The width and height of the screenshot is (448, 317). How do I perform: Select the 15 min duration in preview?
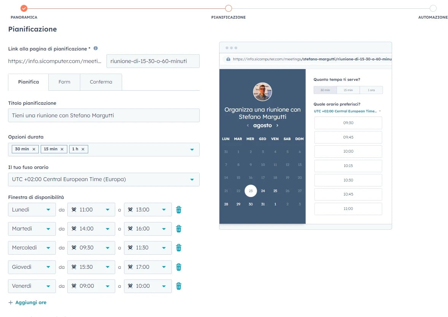click(x=348, y=90)
